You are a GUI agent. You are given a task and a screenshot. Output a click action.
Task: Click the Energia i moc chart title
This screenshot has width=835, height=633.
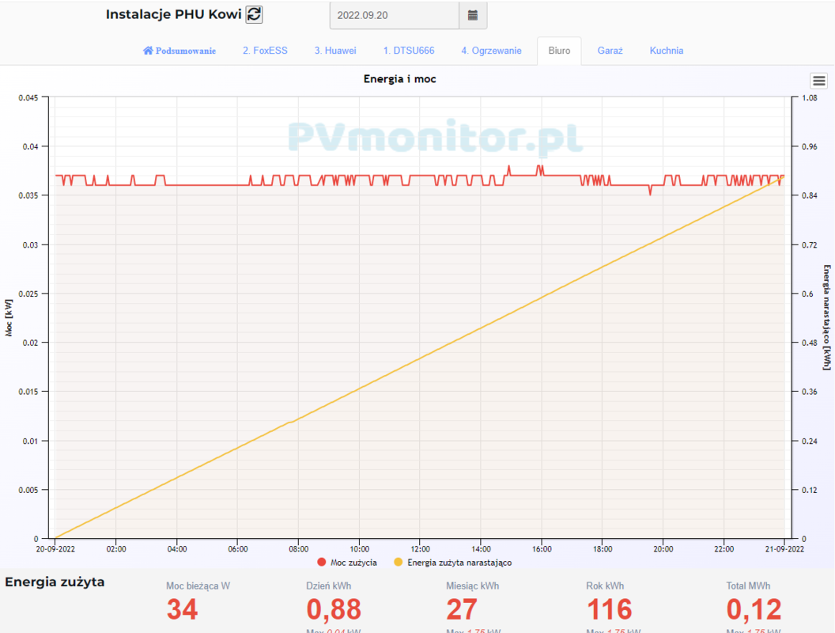[x=399, y=79]
